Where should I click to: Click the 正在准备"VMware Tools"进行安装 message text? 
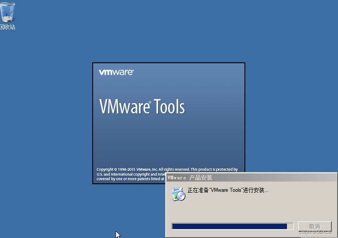click(x=228, y=190)
